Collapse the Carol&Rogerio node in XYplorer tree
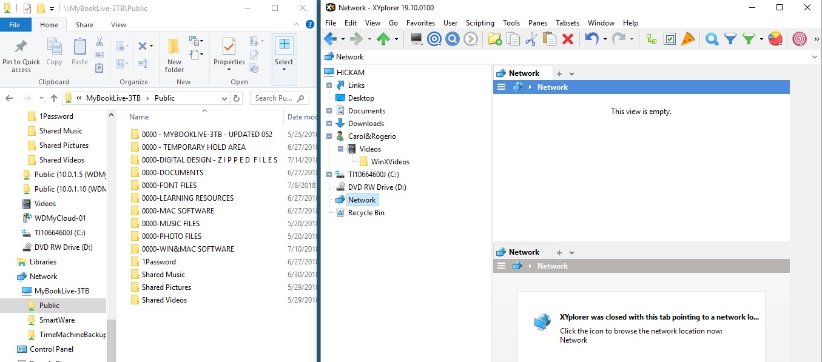 [329, 136]
